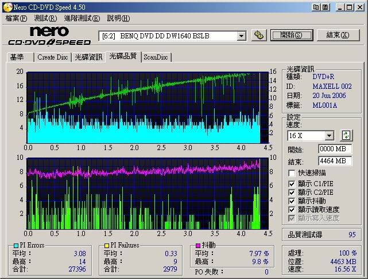Click the PI Errors total 27396
The width and height of the screenshot is (368, 279).
point(77,269)
